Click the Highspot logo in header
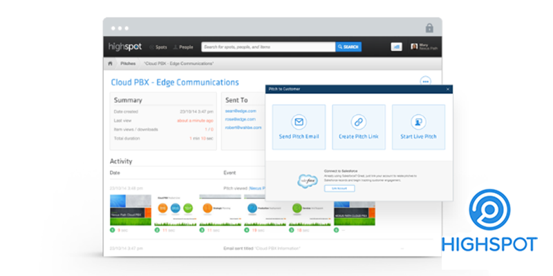553x276 pixels. click(124, 47)
